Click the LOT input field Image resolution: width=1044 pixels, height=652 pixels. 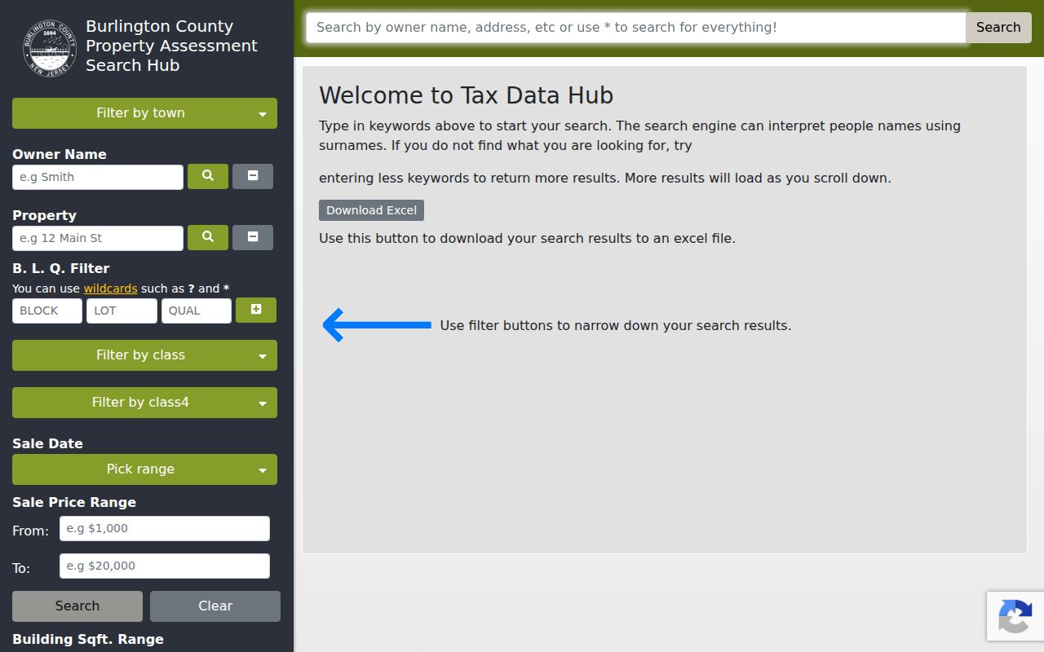(122, 311)
